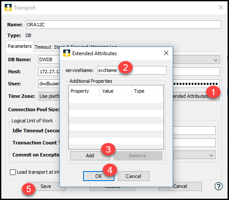Click OK in Extended Attributes dialog
This screenshot has height=200, width=229.
pyautogui.click(x=99, y=176)
